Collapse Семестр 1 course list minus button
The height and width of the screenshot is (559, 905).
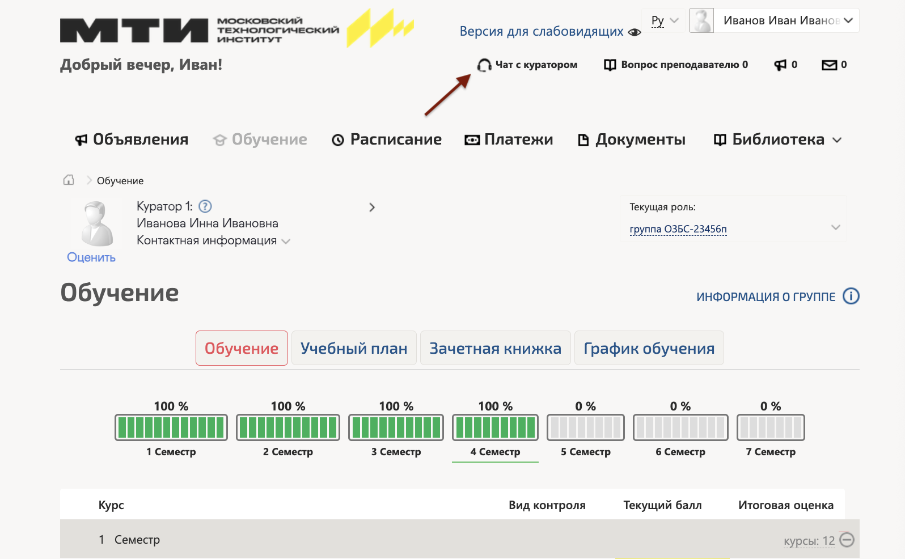click(x=847, y=540)
